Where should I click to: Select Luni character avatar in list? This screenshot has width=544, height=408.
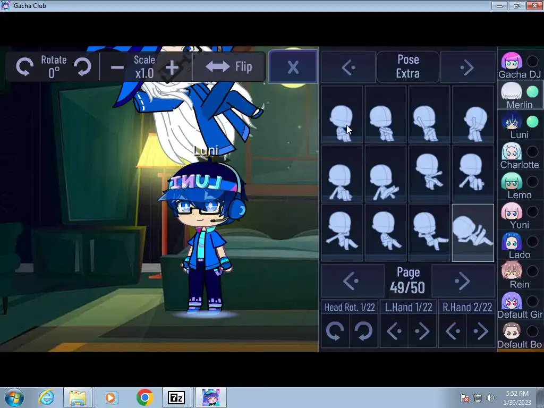[512, 122]
